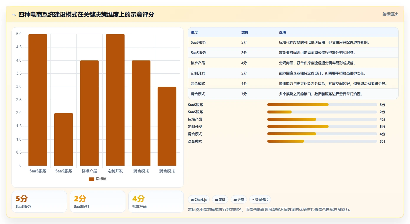Click the 定制开发 bar in the bar chart

tap(115, 100)
